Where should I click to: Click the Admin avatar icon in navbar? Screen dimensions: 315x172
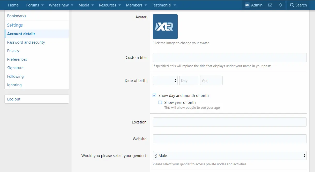point(247,5)
